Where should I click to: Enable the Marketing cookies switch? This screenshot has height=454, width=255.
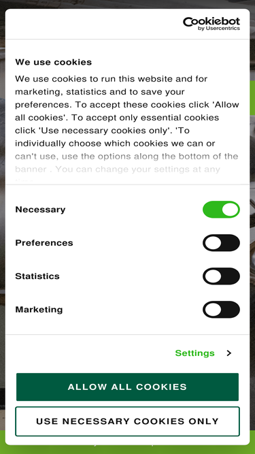[x=221, y=309]
